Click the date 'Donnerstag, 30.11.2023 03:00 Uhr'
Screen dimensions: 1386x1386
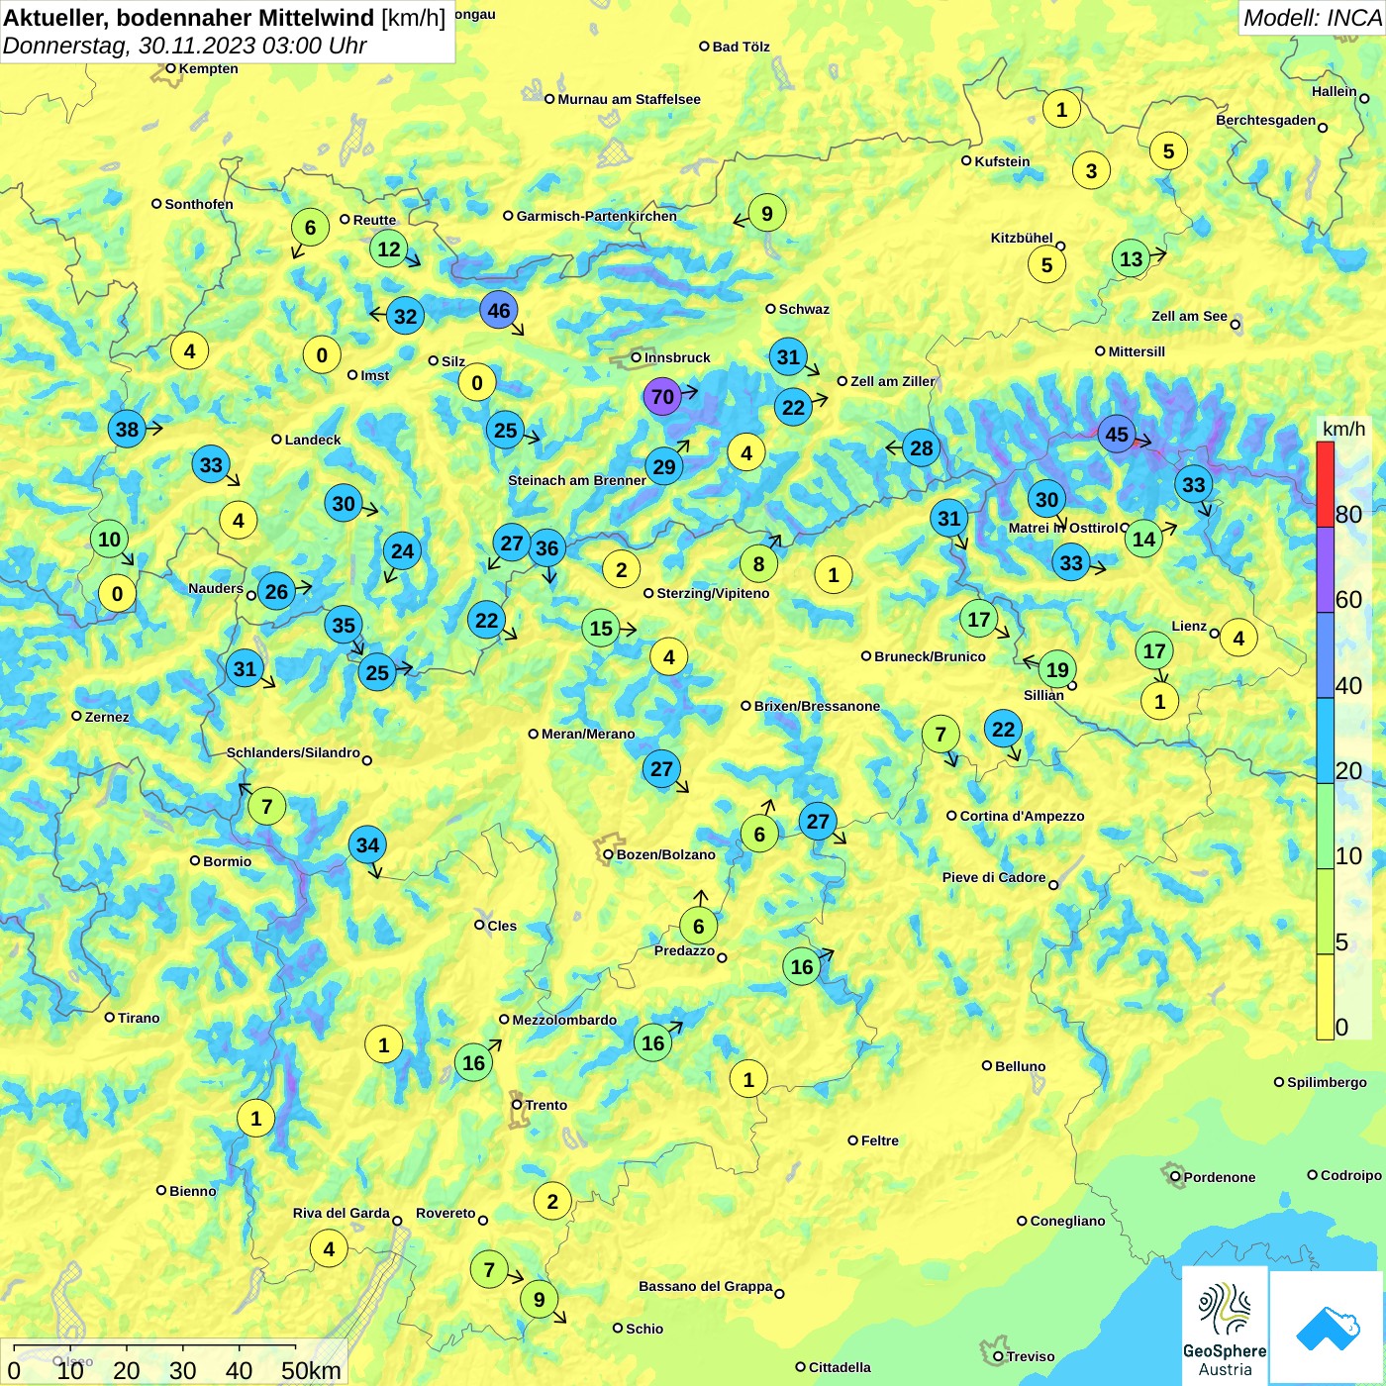pos(185,46)
